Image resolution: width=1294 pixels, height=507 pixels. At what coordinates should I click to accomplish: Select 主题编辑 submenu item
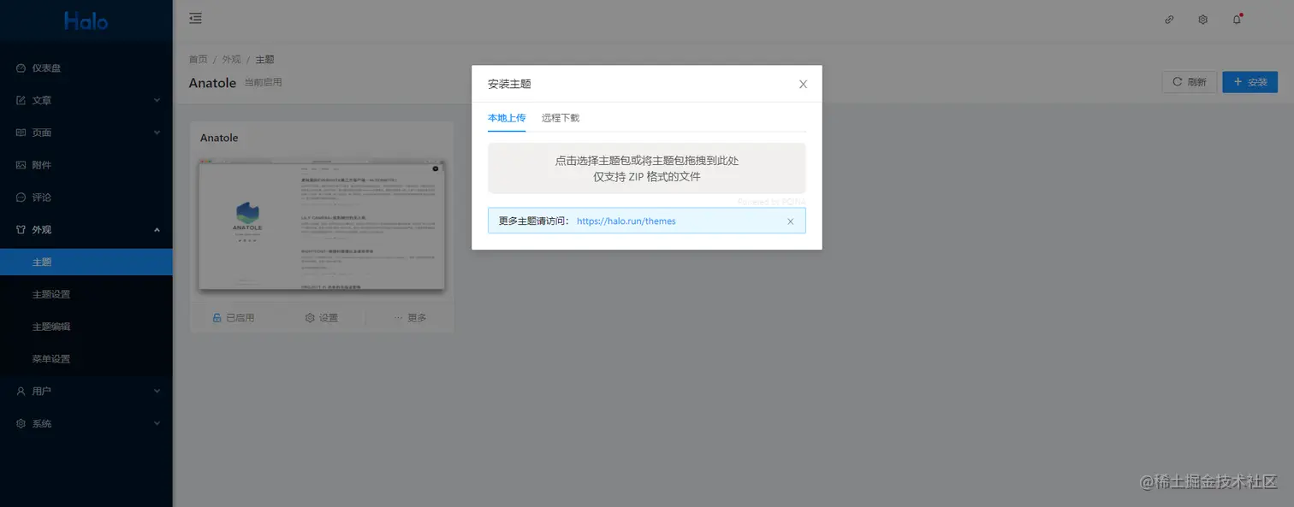click(86, 327)
